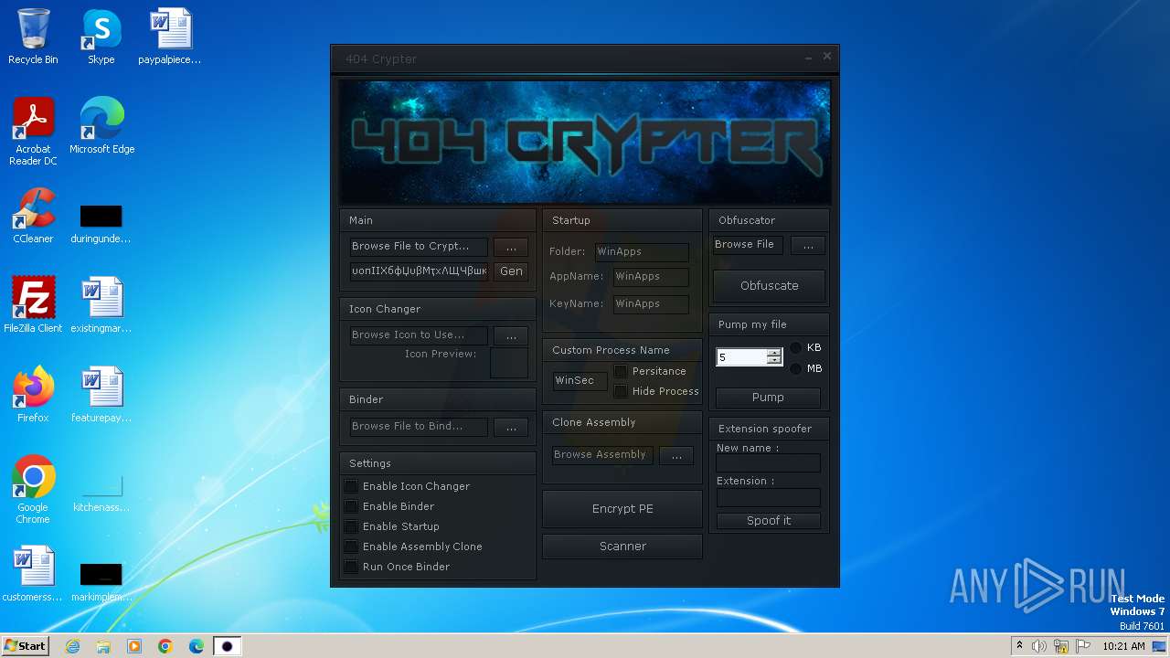Open the network icon in the system tray
Viewport: 1170px width, 658px height.
pyautogui.click(x=1061, y=646)
